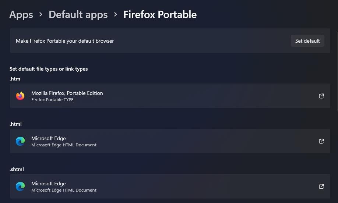Click the Firefox icon in the .htm row
The image size is (338, 203).
tap(20, 96)
